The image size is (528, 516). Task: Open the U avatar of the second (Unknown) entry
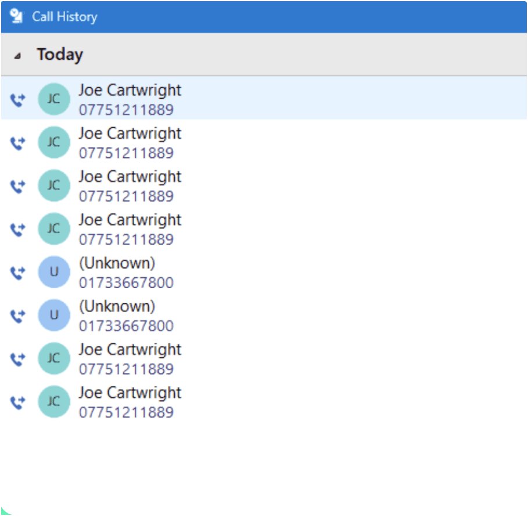[x=54, y=316]
